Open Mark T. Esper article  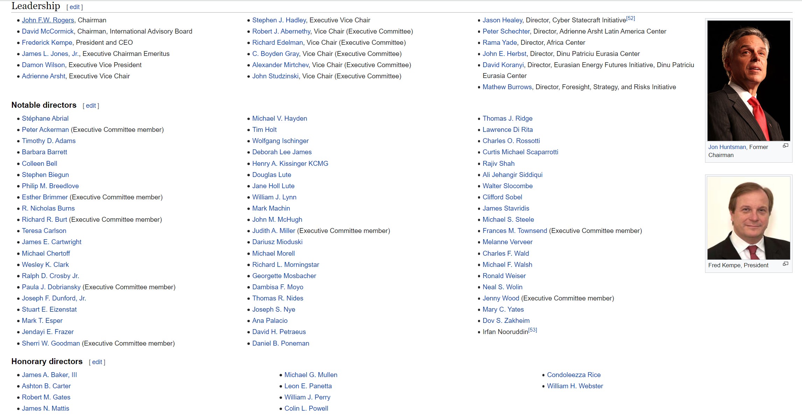(x=42, y=321)
